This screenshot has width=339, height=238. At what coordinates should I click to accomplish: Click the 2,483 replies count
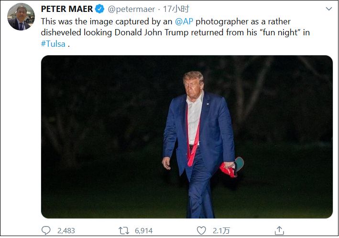click(x=66, y=230)
